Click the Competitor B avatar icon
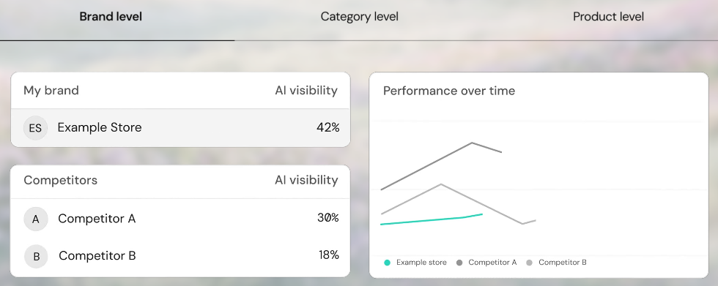This screenshot has height=286, width=718. pos(36,256)
